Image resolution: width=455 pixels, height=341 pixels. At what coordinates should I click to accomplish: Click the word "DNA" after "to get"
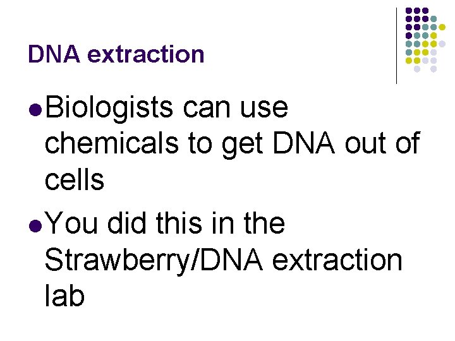click(304, 142)
